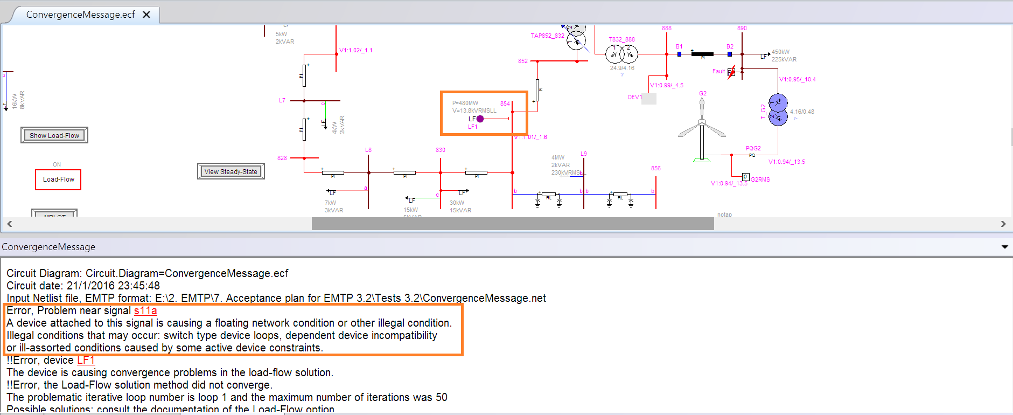Close the ConvergenceMessage.ecf tab
This screenshot has width=1013, height=415.
[x=146, y=15]
